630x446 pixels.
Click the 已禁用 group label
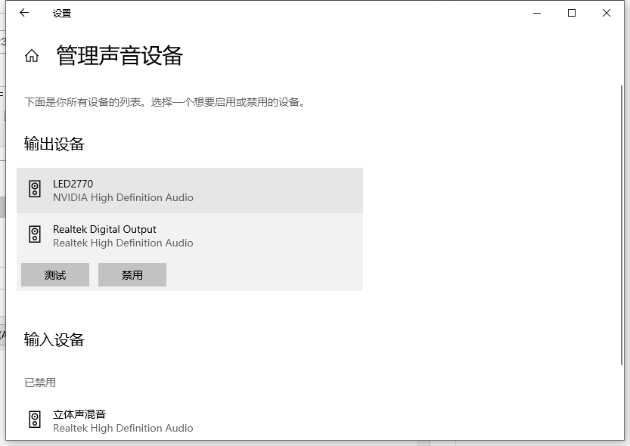[x=40, y=383]
